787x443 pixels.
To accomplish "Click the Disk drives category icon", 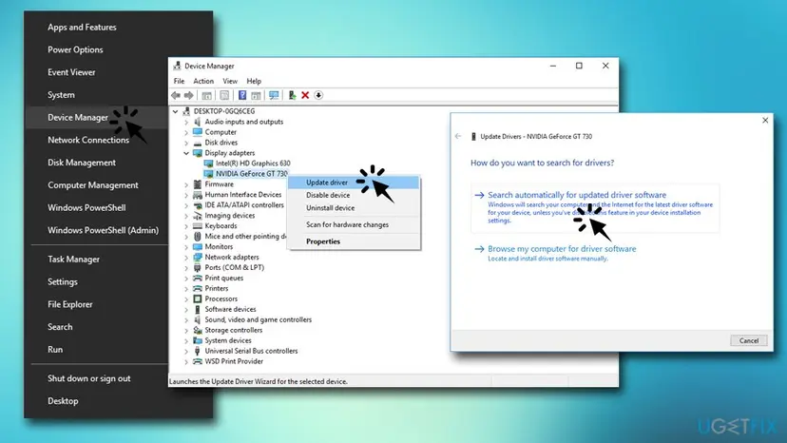I will click(198, 143).
